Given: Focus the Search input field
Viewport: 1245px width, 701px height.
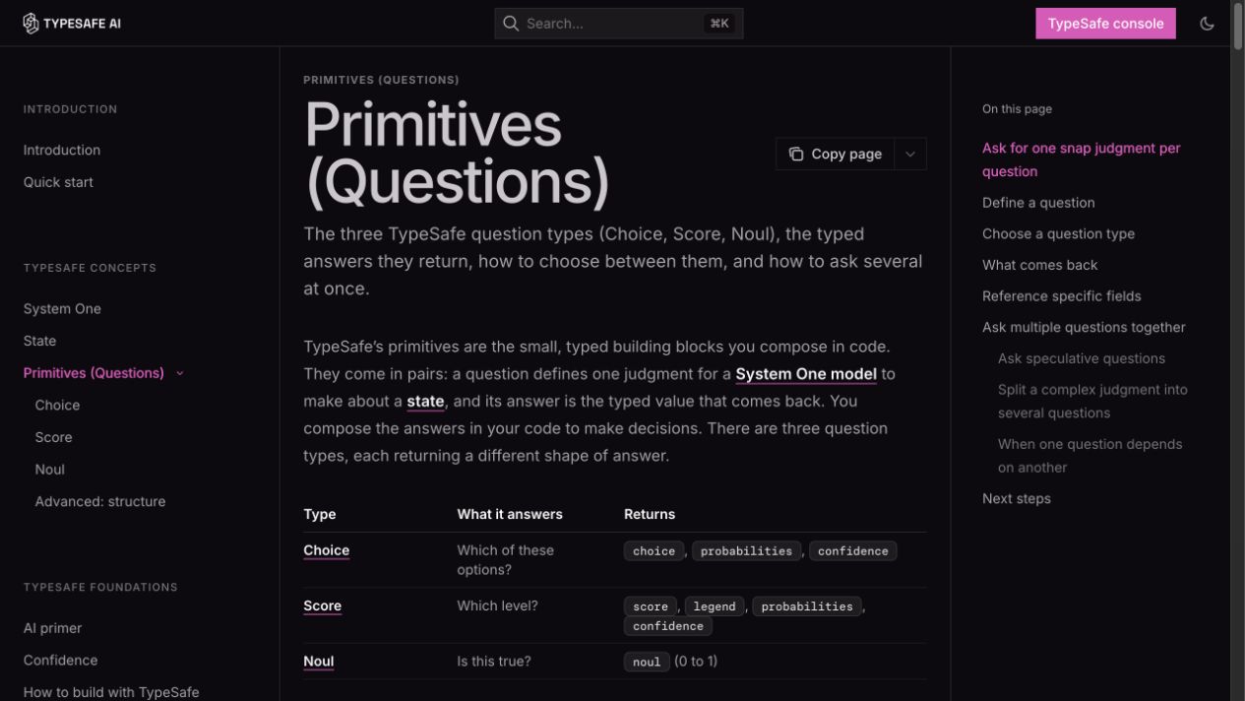Looking at the screenshot, I should [619, 24].
